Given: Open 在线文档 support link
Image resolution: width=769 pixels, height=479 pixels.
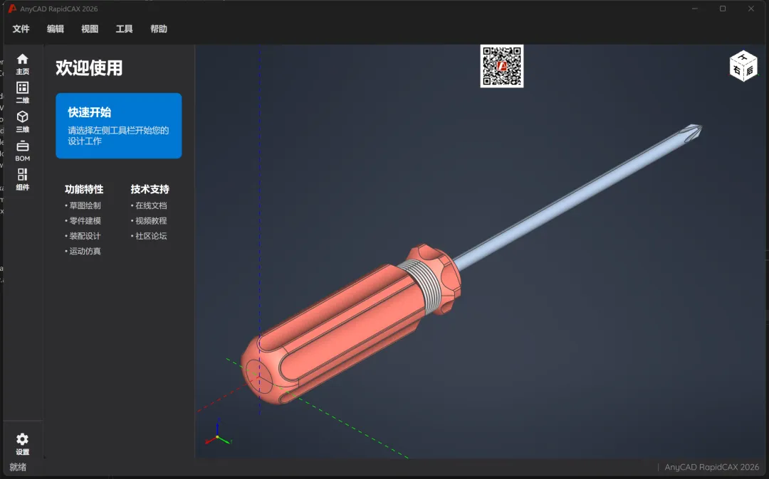Looking at the screenshot, I should pos(149,205).
